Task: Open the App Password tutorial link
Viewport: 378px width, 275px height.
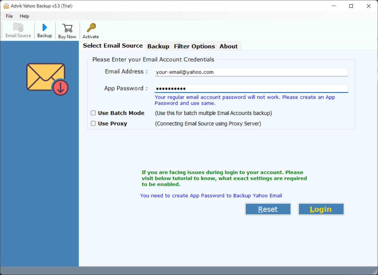Action: pos(211,195)
